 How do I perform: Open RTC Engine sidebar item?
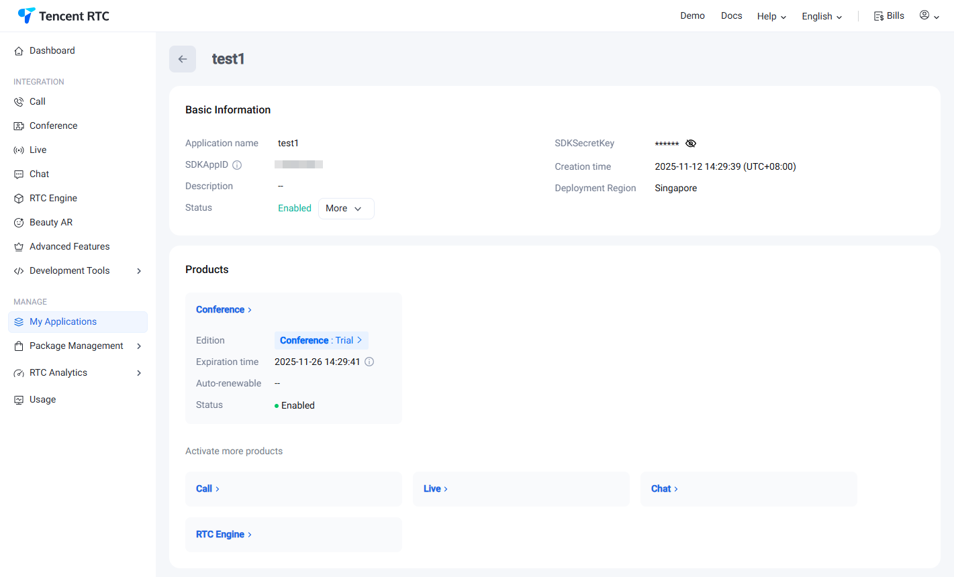click(x=53, y=199)
